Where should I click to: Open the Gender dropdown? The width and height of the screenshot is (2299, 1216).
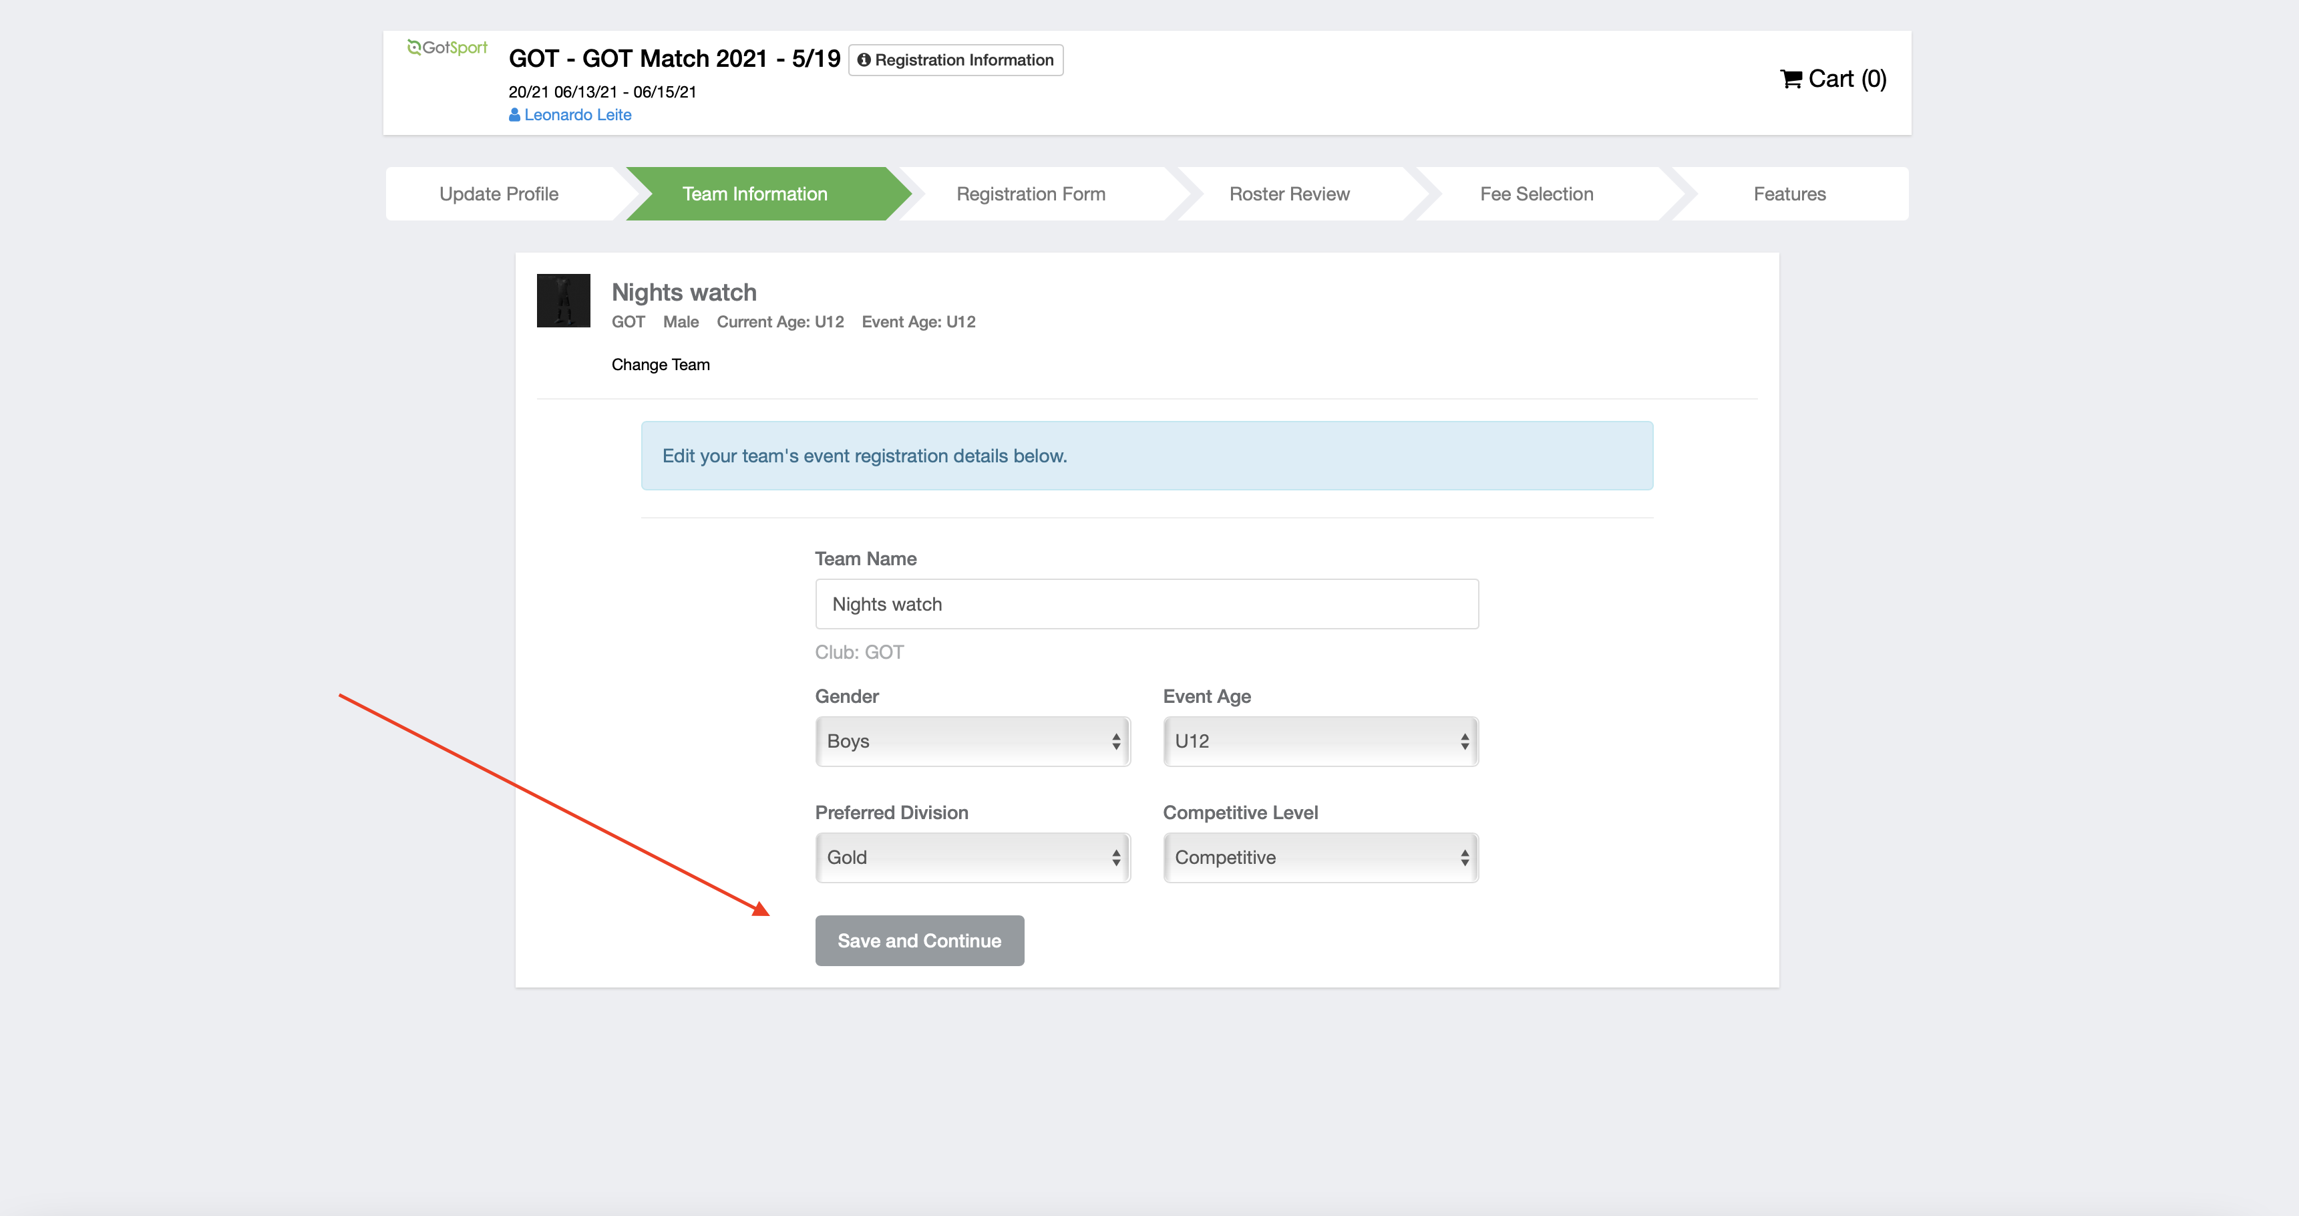pos(972,741)
